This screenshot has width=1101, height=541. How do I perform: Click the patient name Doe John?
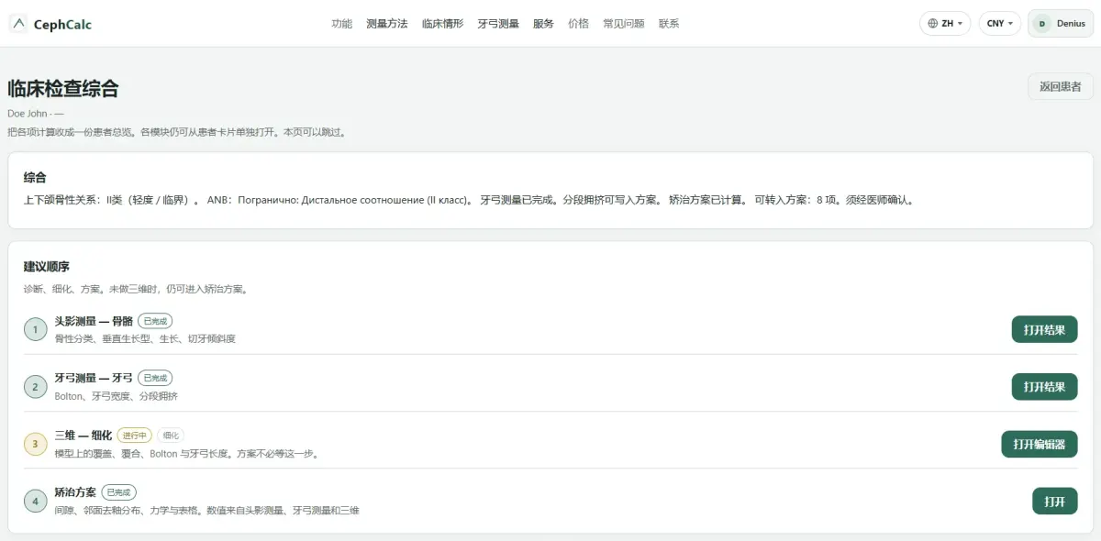(28, 114)
